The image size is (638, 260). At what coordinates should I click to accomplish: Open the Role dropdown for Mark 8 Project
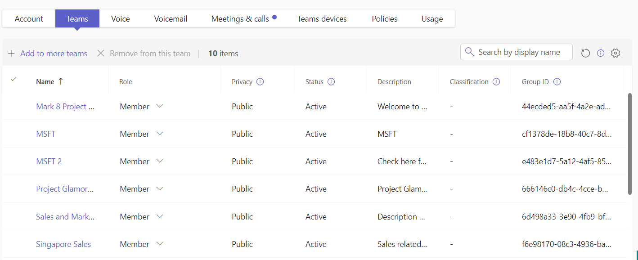pyautogui.click(x=160, y=107)
